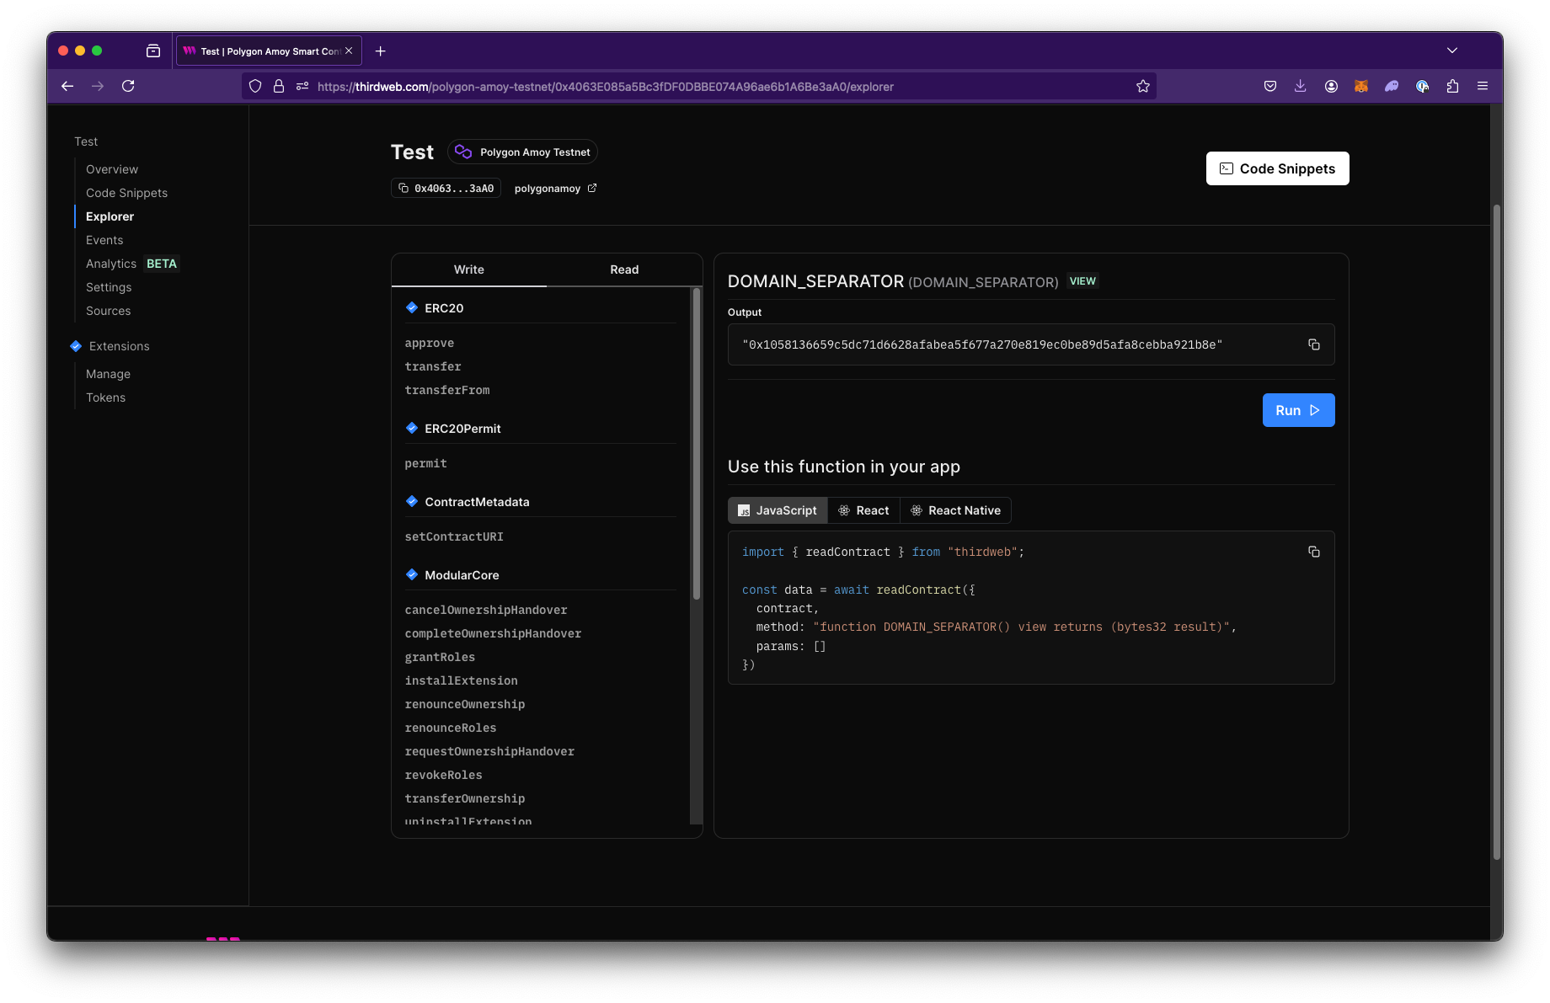
Task: Go forward to the next page
Action: click(98, 86)
